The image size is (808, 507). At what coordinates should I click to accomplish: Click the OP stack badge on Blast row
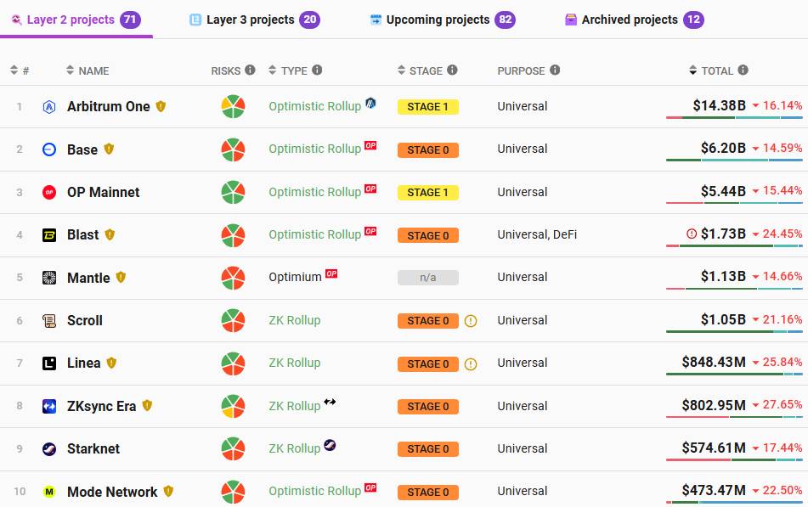pyautogui.click(x=370, y=231)
